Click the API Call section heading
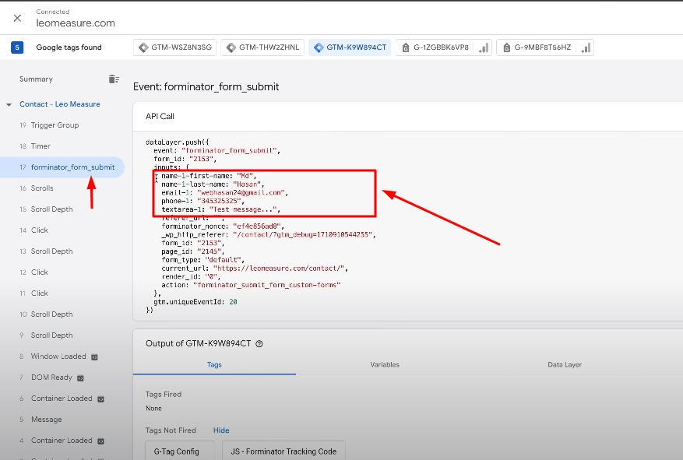This screenshot has width=683, height=460. click(x=160, y=117)
